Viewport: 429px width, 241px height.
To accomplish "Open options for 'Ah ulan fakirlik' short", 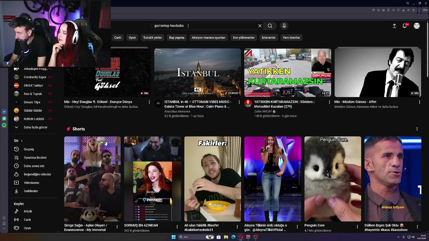I will pyautogui.click(x=237, y=227).
